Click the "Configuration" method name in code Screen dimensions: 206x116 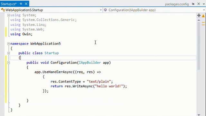tap(64, 63)
